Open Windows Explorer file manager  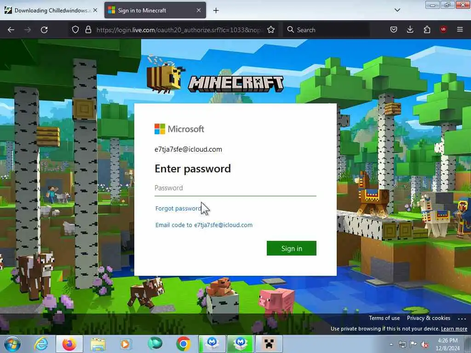click(x=98, y=344)
